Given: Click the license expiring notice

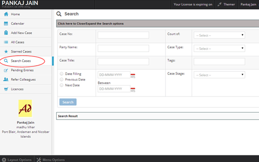Looking at the screenshot, I should [193, 4].
